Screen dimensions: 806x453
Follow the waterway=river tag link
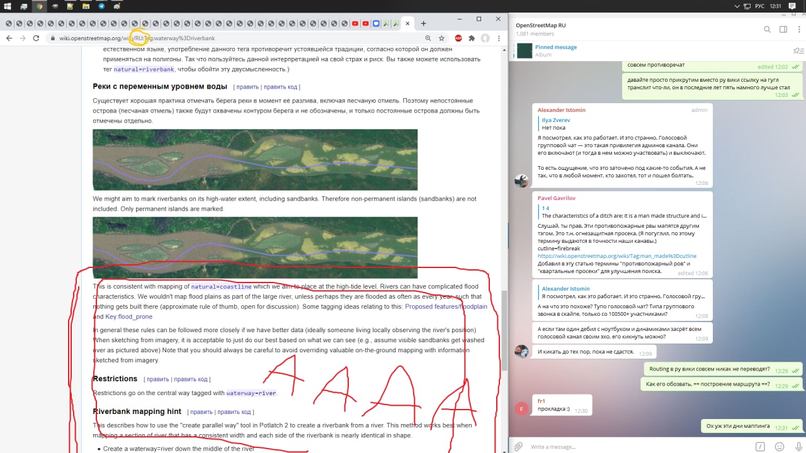(251, 393)
